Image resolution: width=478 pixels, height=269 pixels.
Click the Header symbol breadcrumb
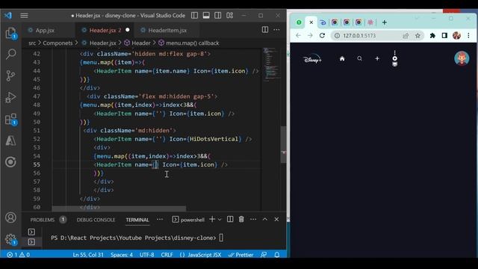[x=141, y=43]
